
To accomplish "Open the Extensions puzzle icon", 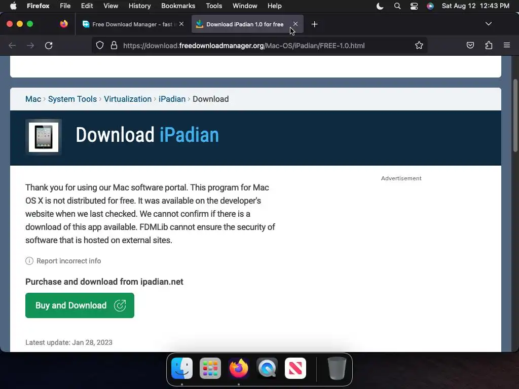I will [489, 45].
